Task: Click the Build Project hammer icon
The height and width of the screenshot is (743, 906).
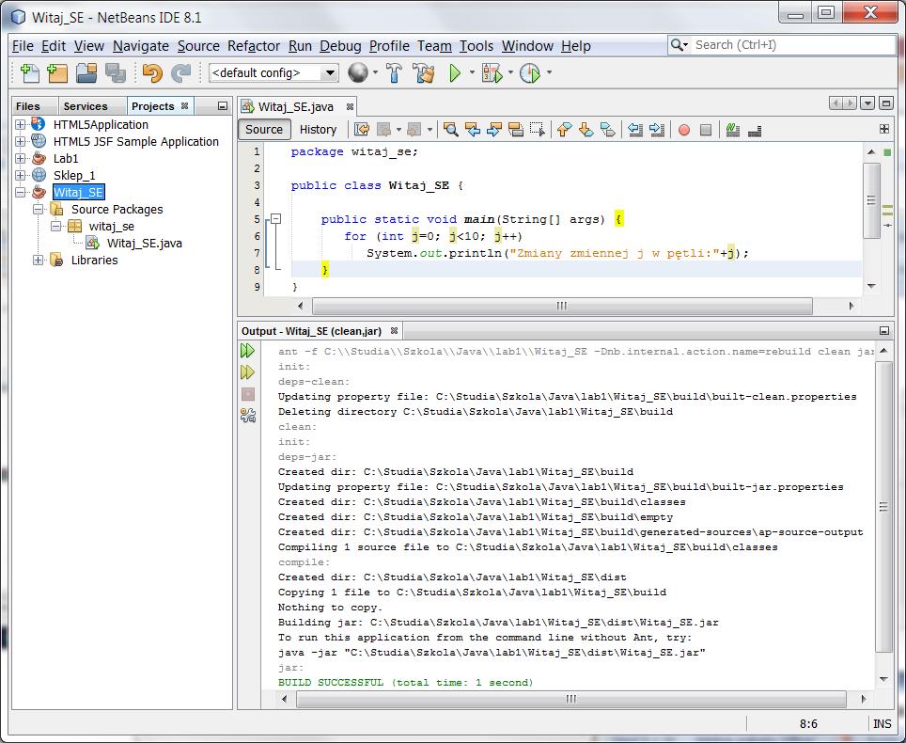Action: click(x=394, y=72)
